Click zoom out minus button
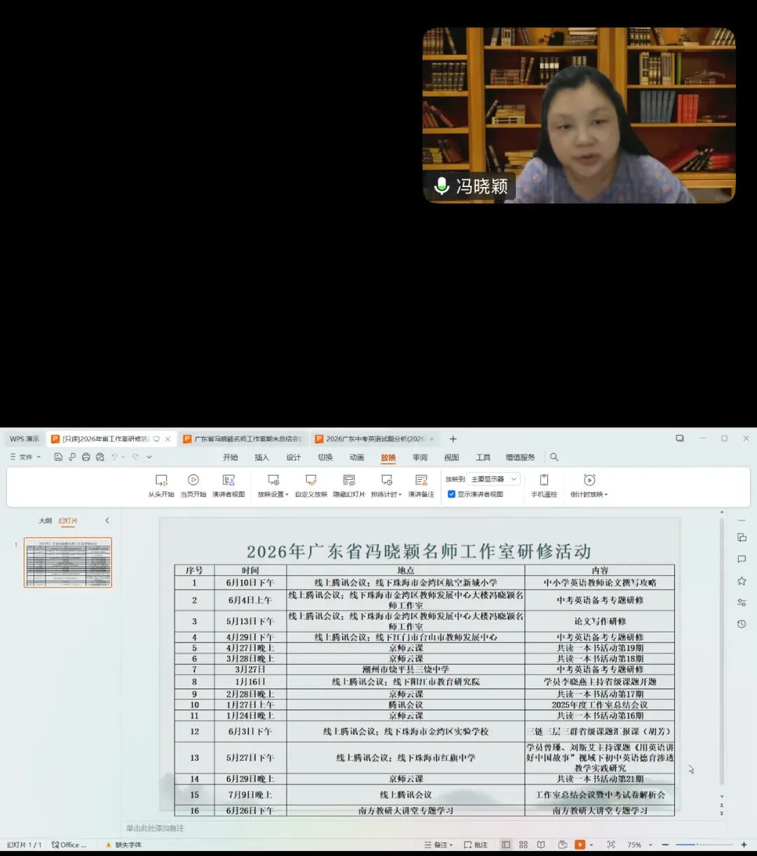The image size is (757, 856). pyautogui.click(x=665, y=845)
